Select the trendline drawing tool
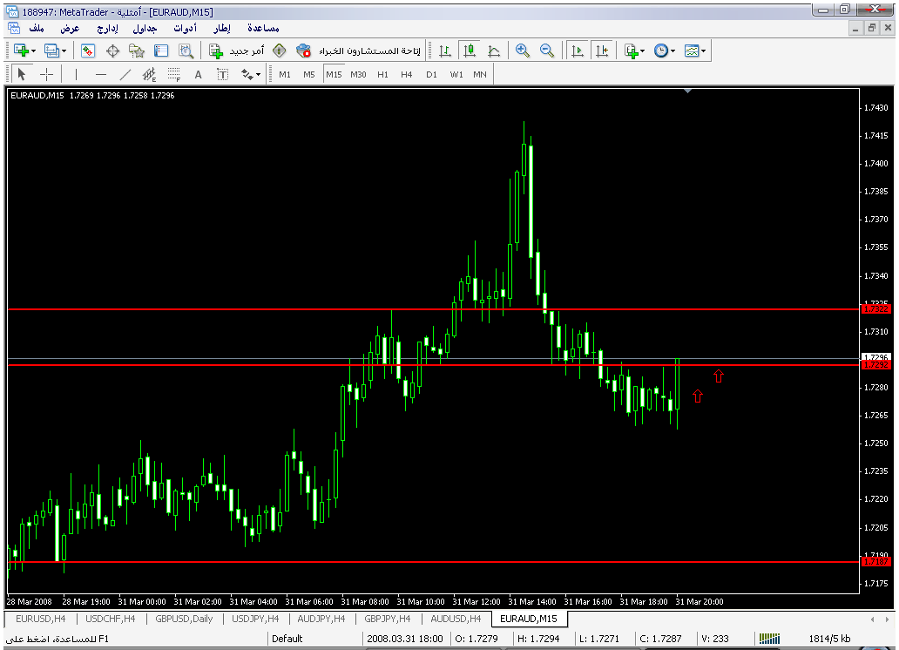899x650 pixels. pyautogui.click(x=125, y=75)
